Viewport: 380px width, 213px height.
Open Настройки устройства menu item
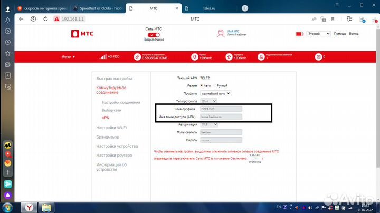pyautogui.click(x=117, y=146)
